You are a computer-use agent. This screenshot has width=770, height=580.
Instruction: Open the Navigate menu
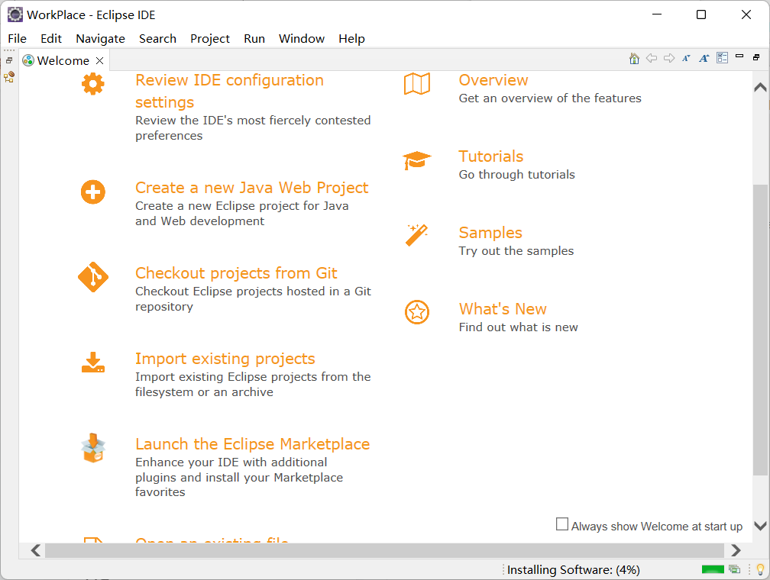click(x=100, y=39)
